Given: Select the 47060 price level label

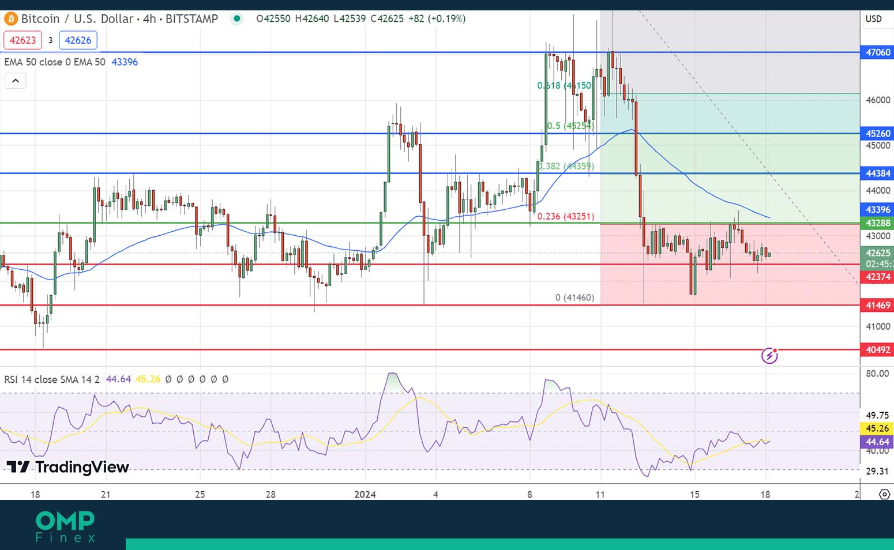Looking at the screenshot, I should click(x=877, y=52).
